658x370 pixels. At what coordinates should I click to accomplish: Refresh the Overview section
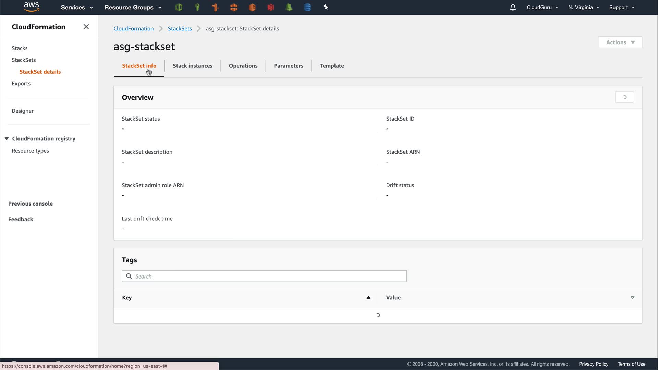coord(624,97)
